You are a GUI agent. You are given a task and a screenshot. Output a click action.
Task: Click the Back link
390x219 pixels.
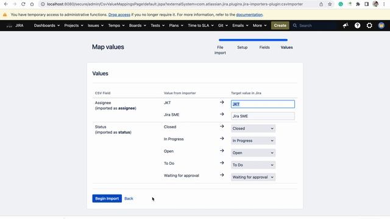pyautogui.click(x=129, y=198)
